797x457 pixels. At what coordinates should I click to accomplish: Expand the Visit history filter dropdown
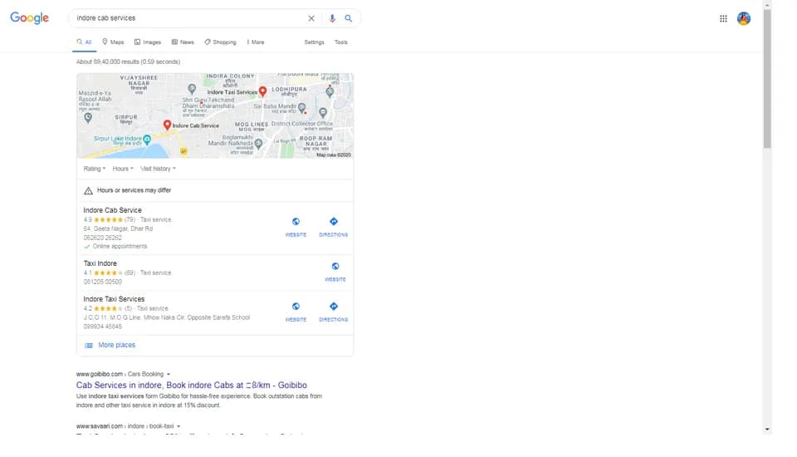[158, 169]
